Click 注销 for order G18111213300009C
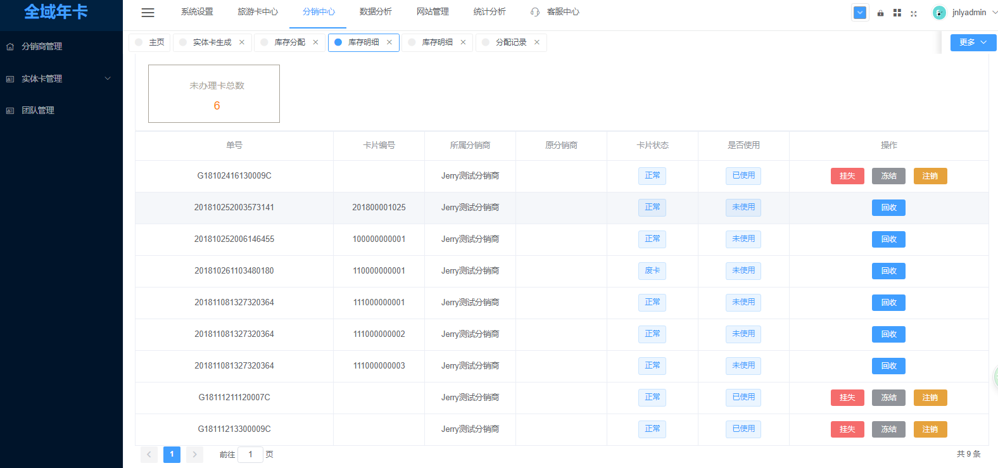Screen dimensions: 998x468 (930, 429)
